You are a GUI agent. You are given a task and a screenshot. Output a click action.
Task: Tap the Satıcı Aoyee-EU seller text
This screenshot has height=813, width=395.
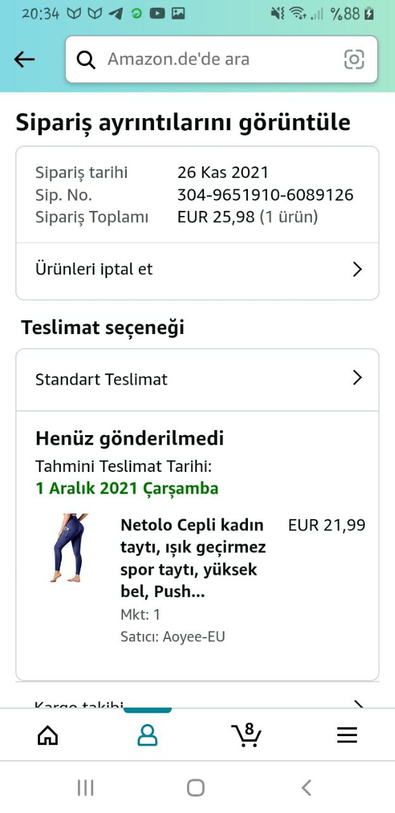click(x=172, y=636)
